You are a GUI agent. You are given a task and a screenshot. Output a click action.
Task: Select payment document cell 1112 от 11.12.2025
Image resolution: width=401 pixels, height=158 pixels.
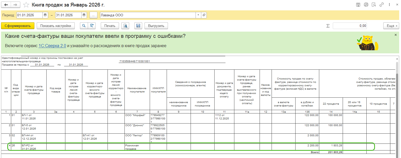tap(224, 118)
